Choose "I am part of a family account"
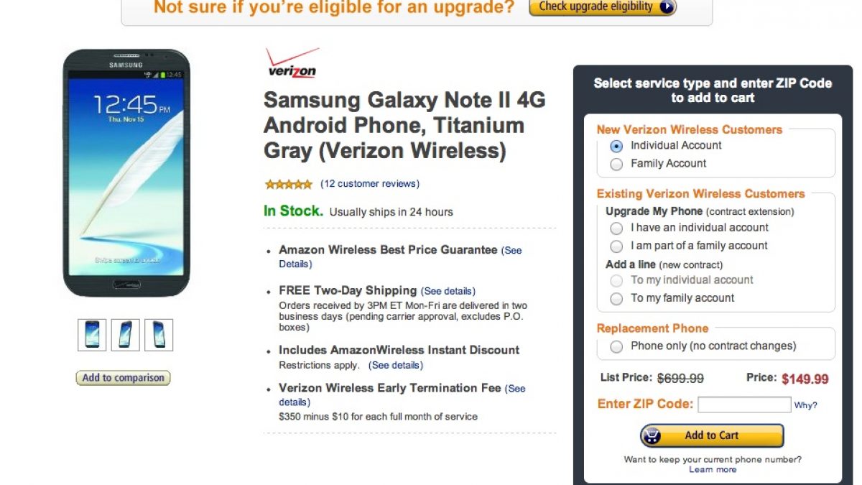This screenshot has width=862, height=485. pyautogui.click(x=616, y=246)
